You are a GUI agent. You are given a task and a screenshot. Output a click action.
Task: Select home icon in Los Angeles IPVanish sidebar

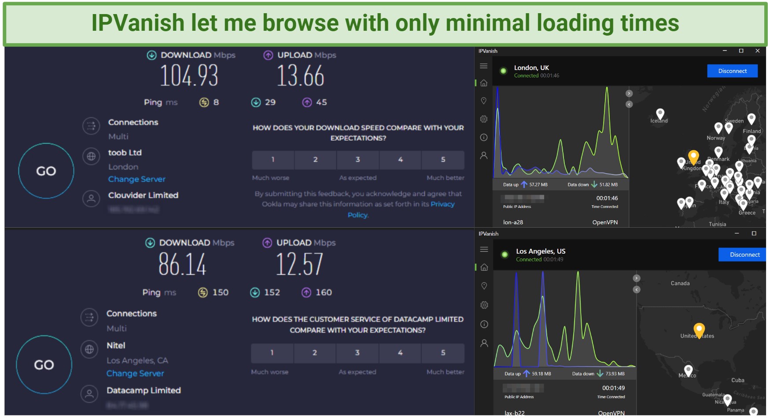tap(484, 267)
